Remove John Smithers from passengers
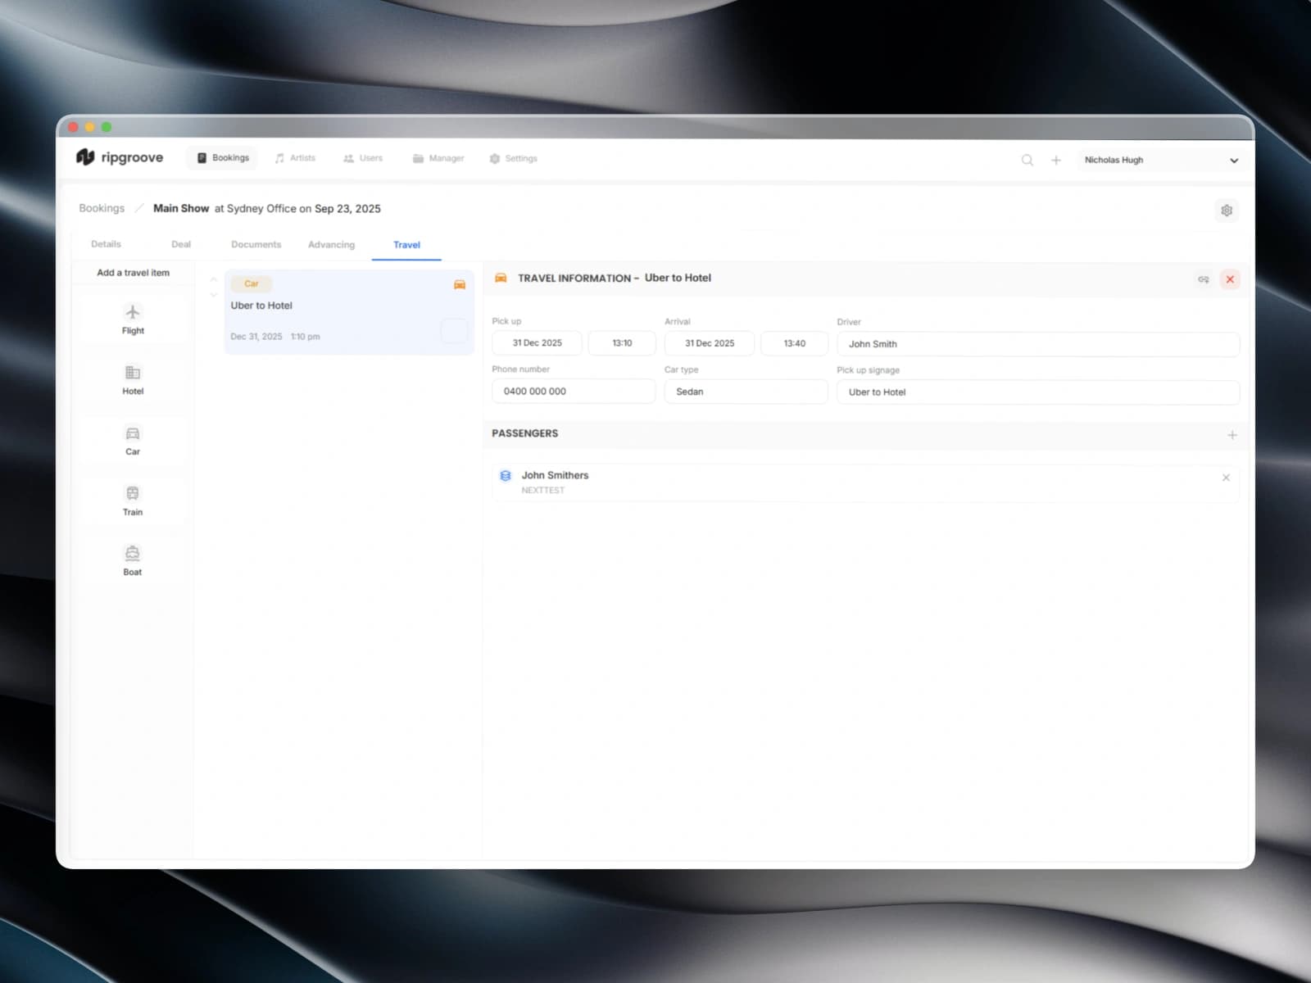1311x983 pixels. (1226, 477)
